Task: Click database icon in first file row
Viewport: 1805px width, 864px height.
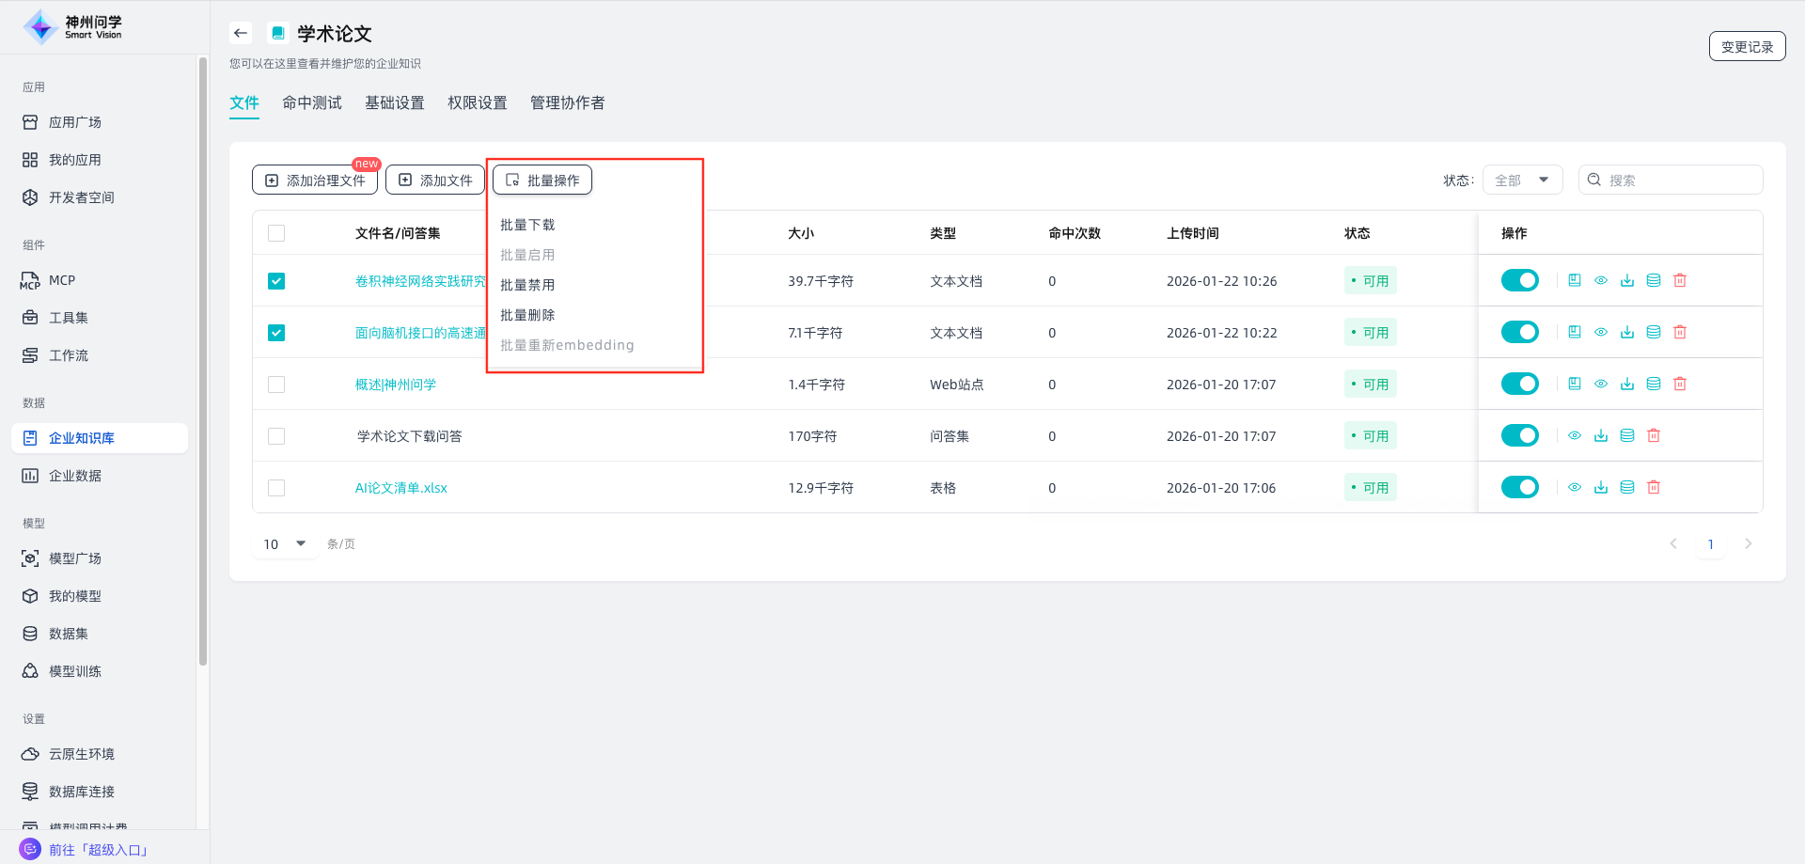Action: (x=1654, y=280)
